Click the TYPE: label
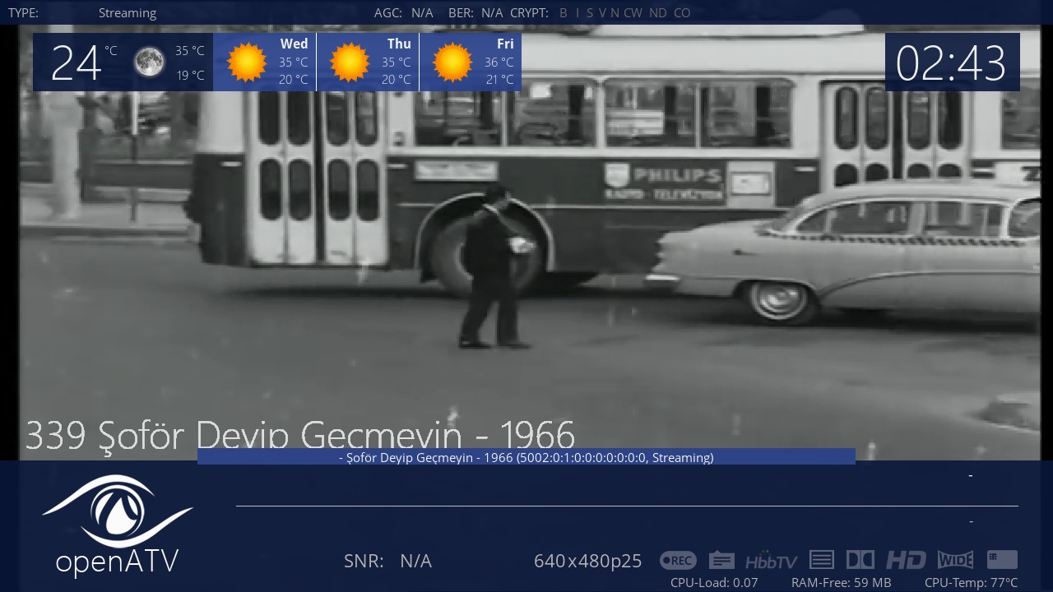This screenshot has width=1053, height=592. (x=23, y=13)
